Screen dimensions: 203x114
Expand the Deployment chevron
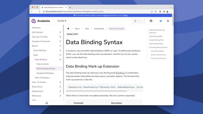60,91
